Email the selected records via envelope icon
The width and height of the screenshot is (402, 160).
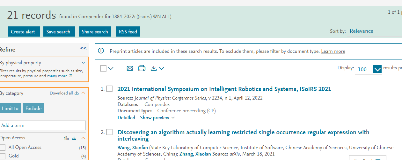click(x=130, y=68)
